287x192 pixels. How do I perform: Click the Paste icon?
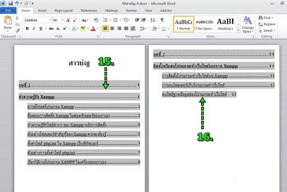point(7,21)
